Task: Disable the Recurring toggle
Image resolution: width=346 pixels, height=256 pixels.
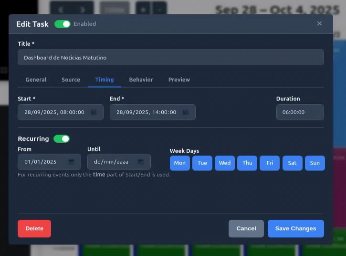Action: tap(61, 139)
